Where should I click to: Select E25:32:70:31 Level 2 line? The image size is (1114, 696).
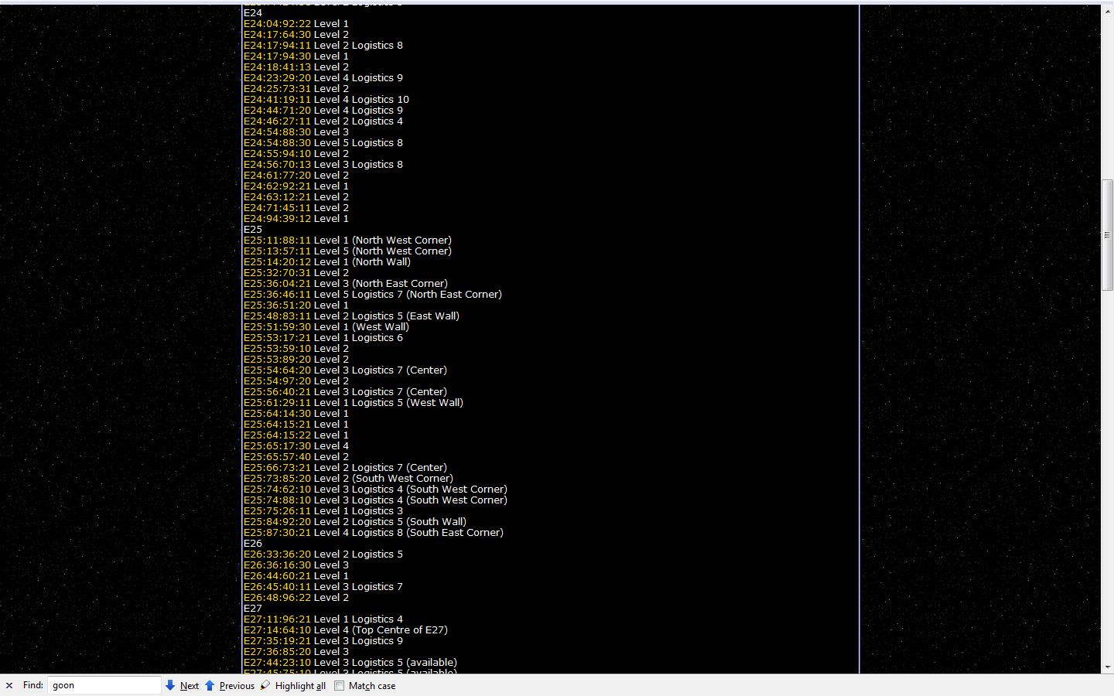296,272
